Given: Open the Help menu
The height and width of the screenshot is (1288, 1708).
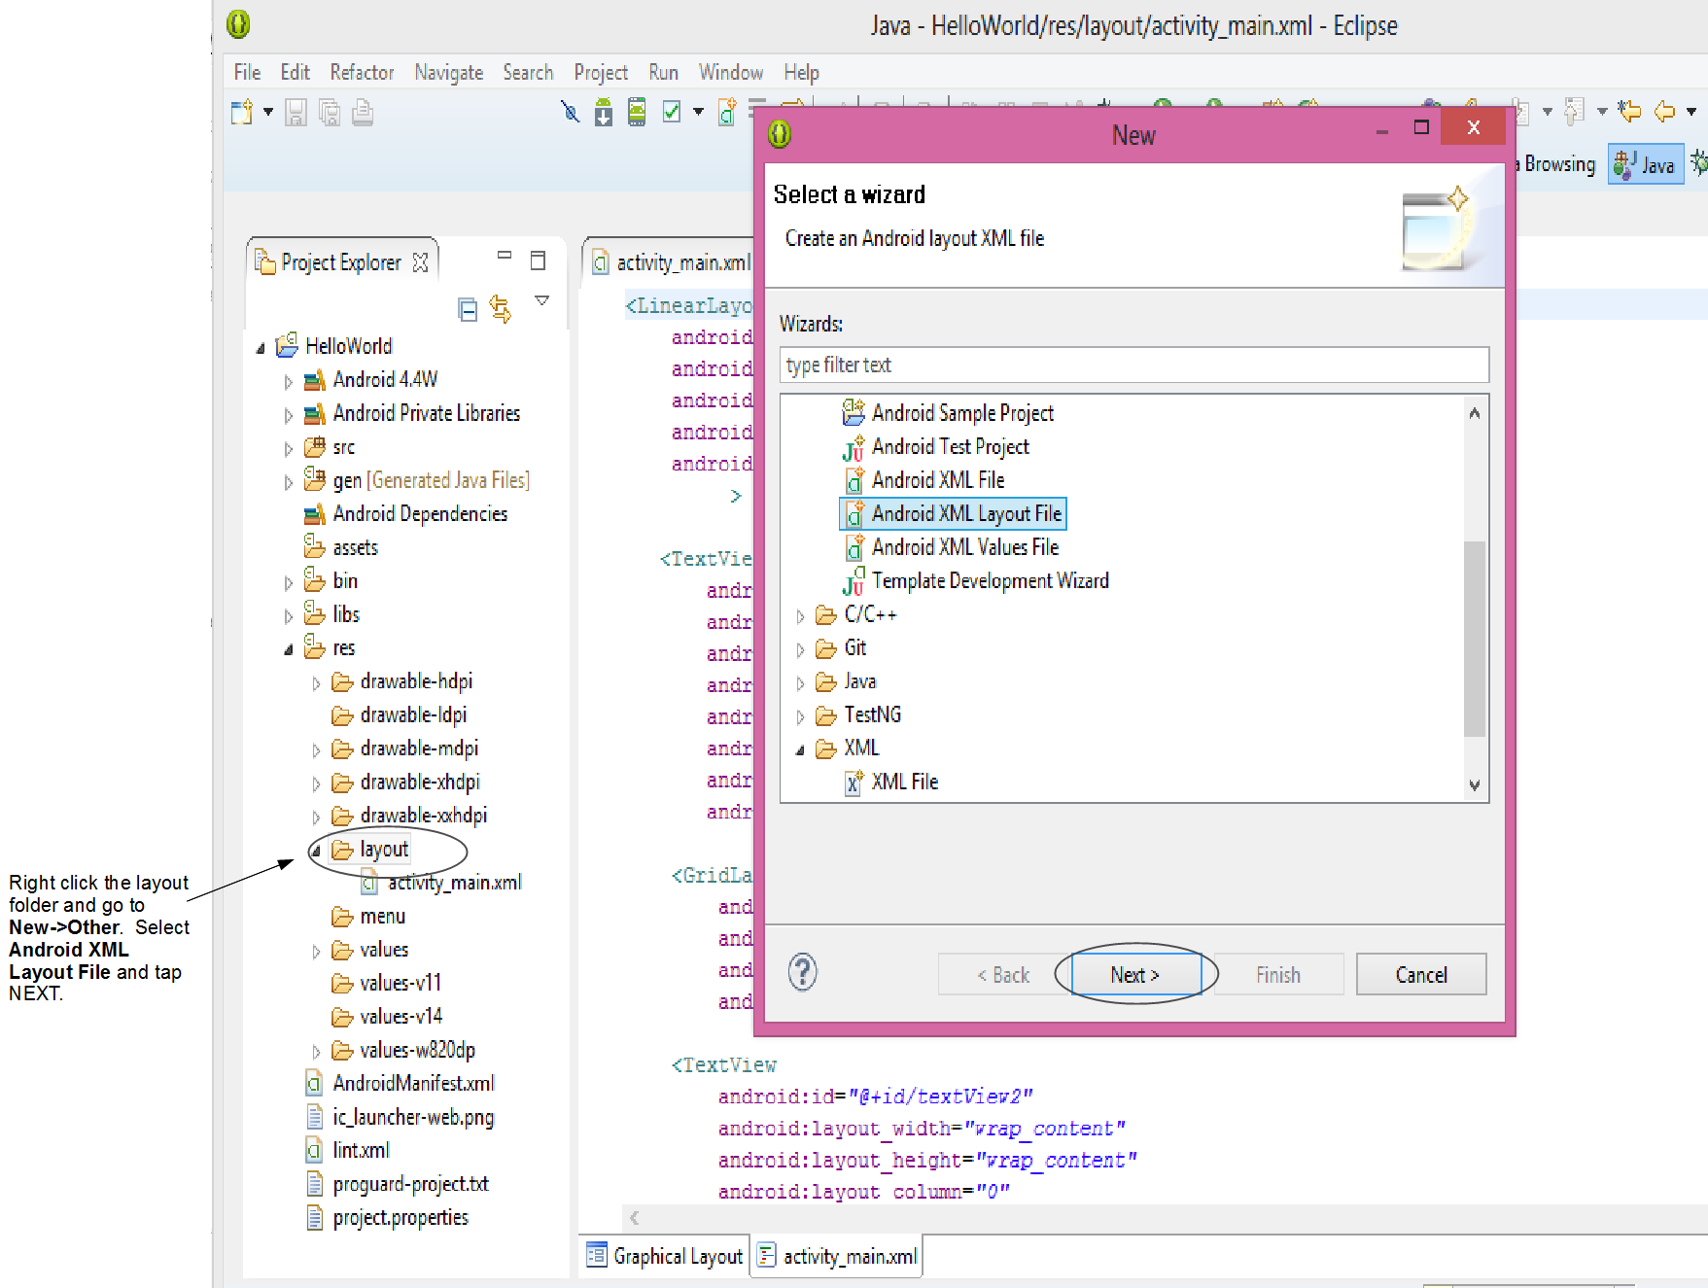Looking at the screenshot, I should (x=801, y=72).
